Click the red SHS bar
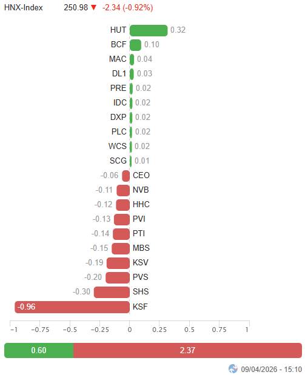Image resolution: width=305 pixels, height=375 pixels. 112,292
